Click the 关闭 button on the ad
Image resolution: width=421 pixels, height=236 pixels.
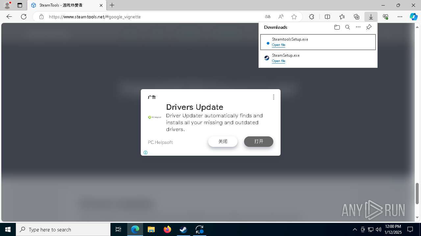223,142
